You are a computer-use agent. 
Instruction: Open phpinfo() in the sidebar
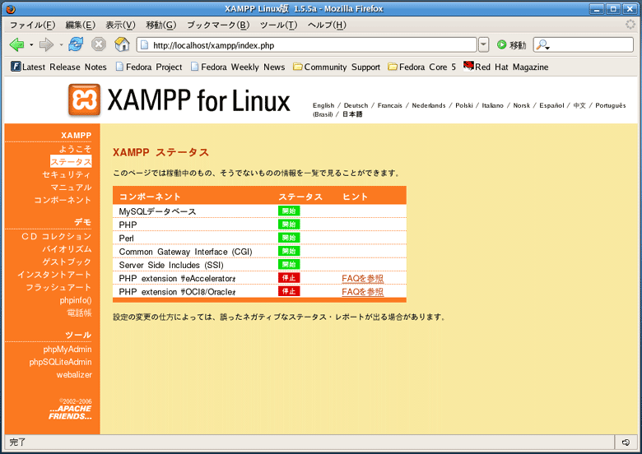click(x=76, y=300)
